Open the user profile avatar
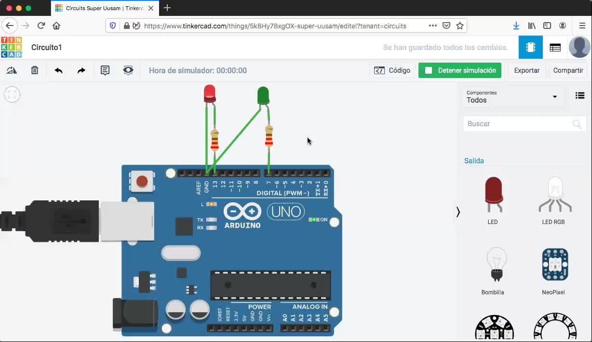592x342 pixels. 579,47
